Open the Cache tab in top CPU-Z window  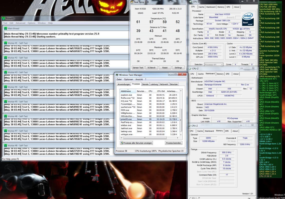pyautogui.click(x=201, y=7)
